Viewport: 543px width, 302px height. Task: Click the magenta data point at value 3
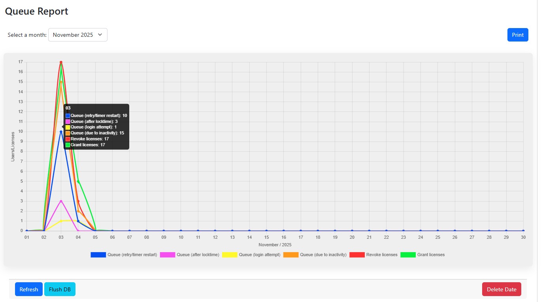point(61,201)
